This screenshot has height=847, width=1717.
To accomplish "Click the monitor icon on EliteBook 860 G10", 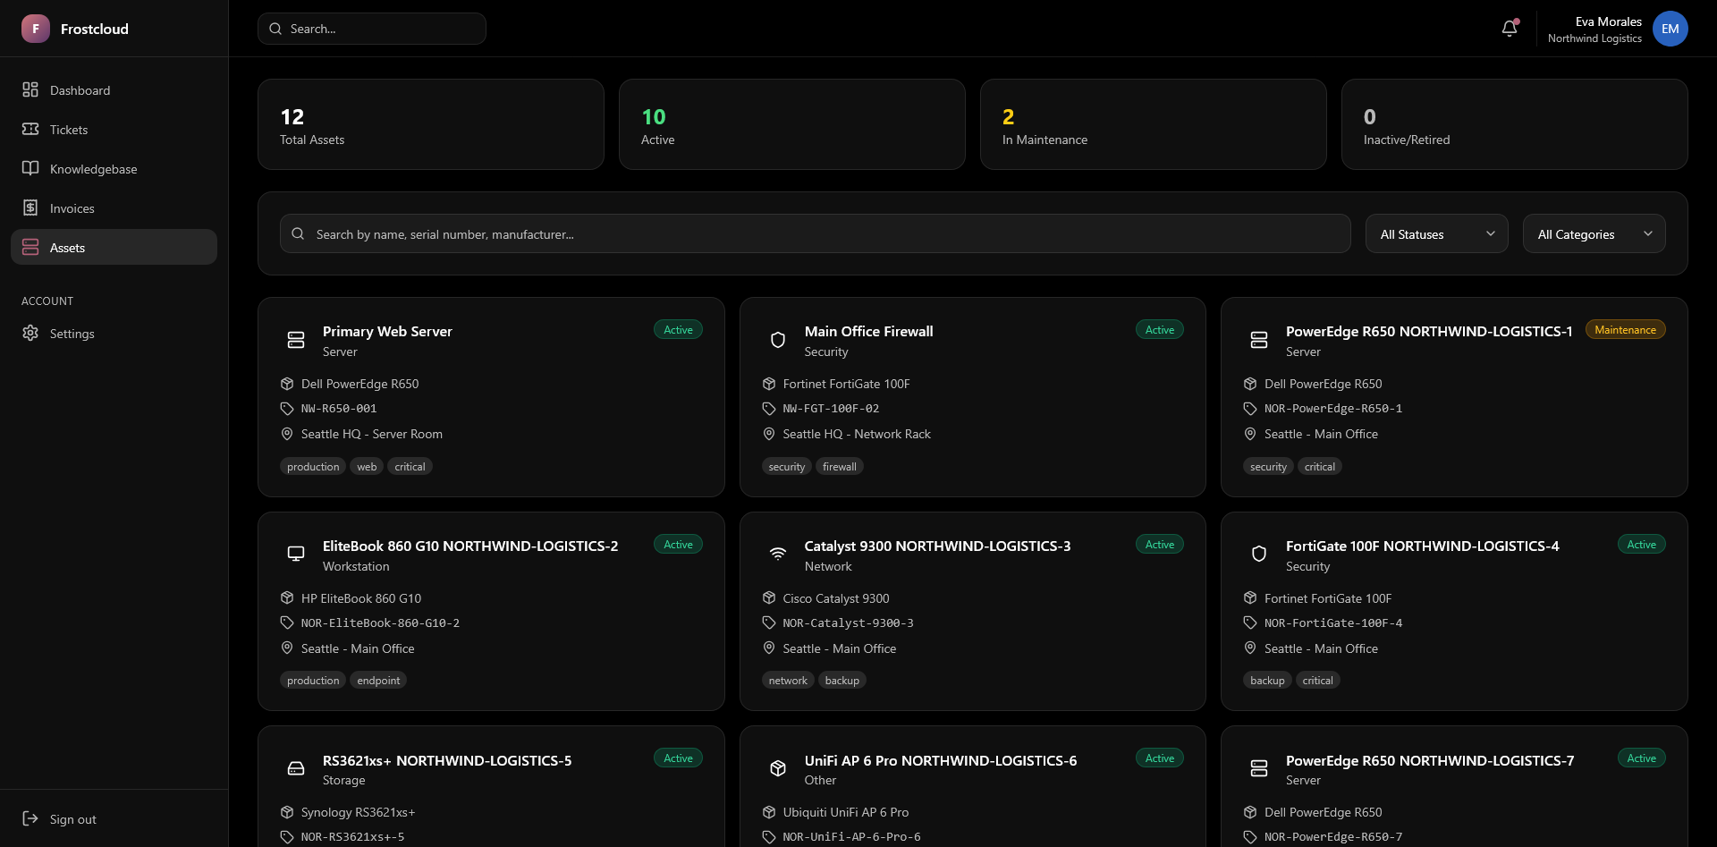I will point(296,554).
